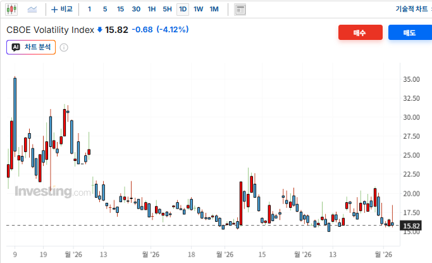Select the 1D interval
This screenshot has width=432, height=263.
183,10
